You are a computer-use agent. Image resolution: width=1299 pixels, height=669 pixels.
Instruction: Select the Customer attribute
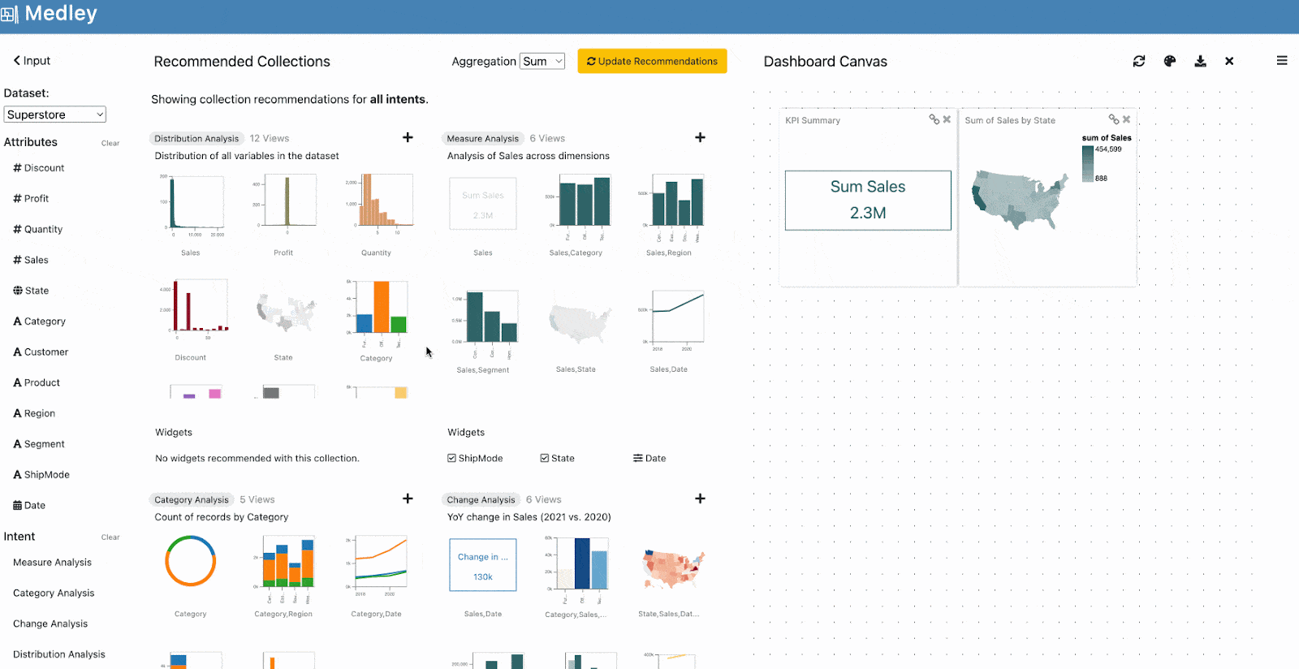point(41,352)
